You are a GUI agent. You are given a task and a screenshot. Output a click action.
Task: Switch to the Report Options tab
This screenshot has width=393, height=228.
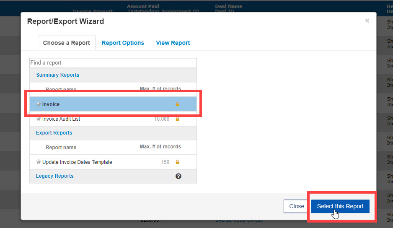123,43
